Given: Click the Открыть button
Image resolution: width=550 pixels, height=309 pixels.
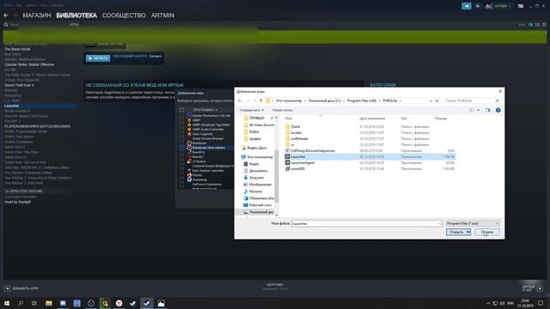Looking at the screenshot, I should pos(456,232).
